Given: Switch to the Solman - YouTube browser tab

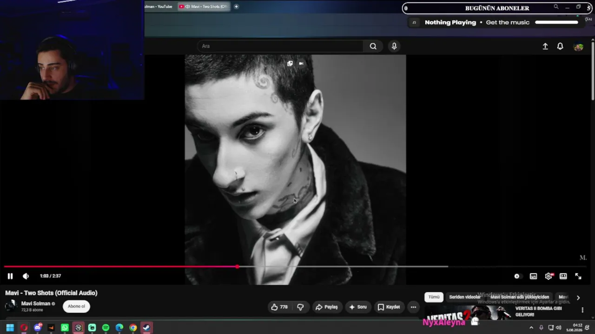Looking at the screenshot, I should tap(159, 6).
